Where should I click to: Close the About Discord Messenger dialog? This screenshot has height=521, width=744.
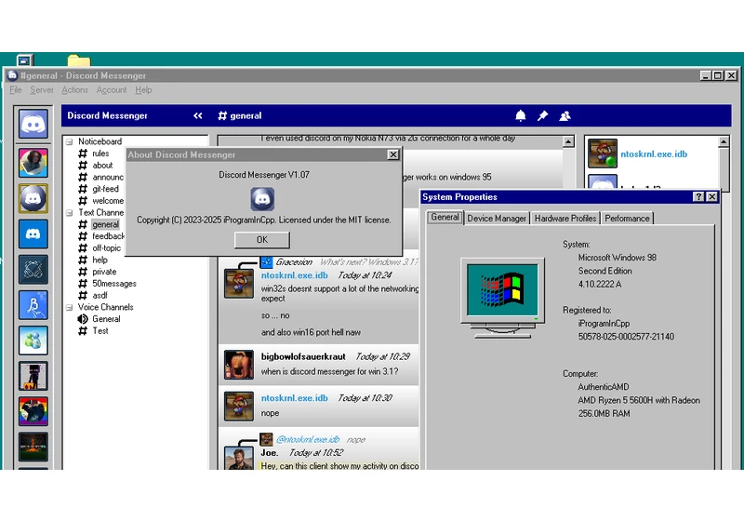point(392,154)
